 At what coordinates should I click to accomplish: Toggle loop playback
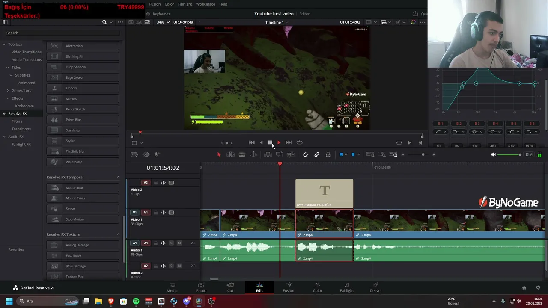[x=300, y=142]
